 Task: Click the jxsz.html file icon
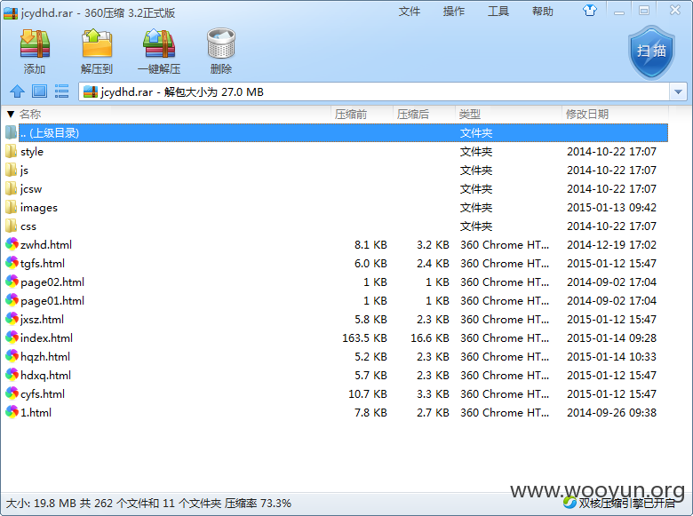[12, 319]
